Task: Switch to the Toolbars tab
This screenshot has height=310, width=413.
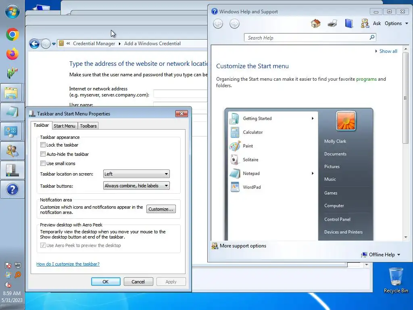Action: (x=88, y=126)
